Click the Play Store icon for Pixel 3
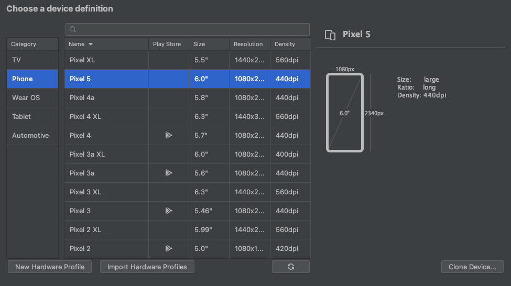 168,211
